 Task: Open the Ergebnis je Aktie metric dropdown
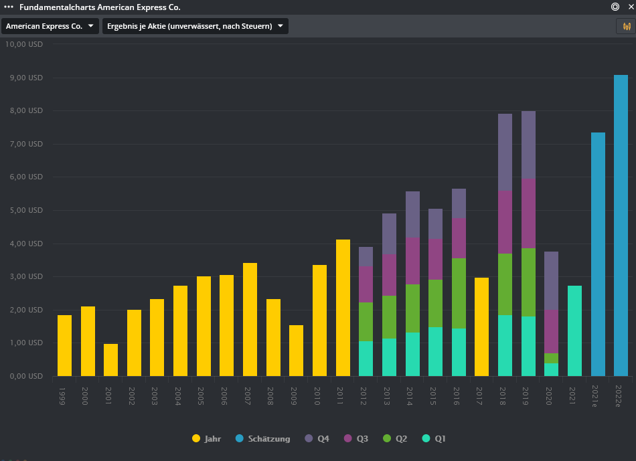point(195,26)
